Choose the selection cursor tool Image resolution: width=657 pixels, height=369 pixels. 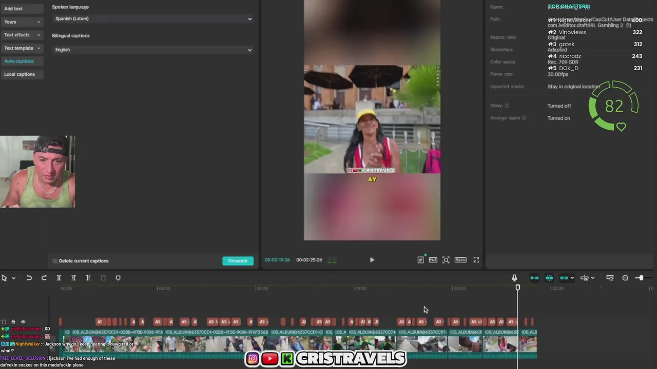[4, 278]
